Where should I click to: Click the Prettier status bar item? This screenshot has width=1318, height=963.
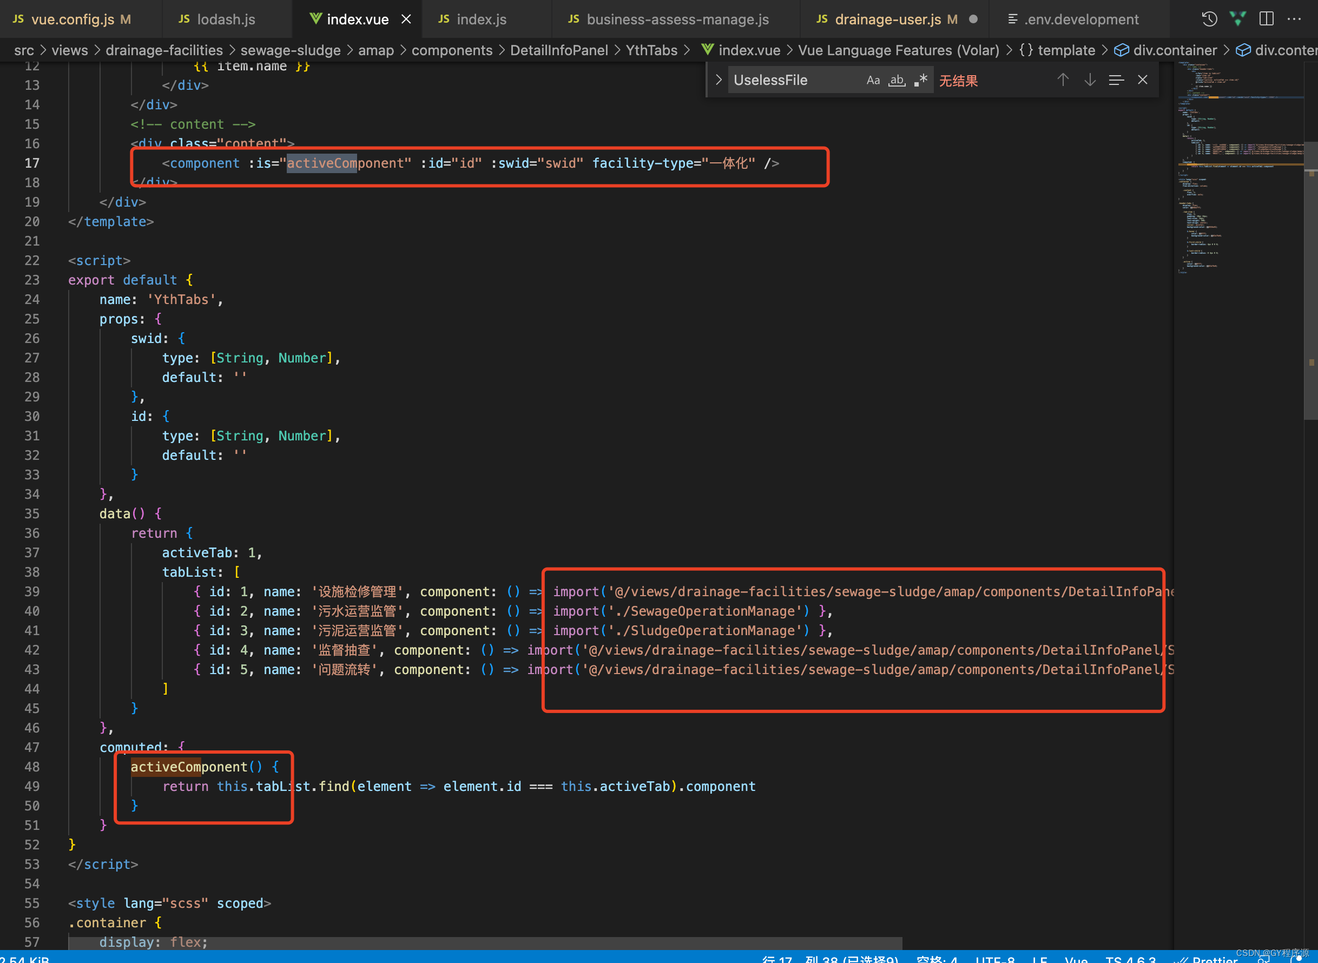pyautogui.click(x=1207, y=958)
